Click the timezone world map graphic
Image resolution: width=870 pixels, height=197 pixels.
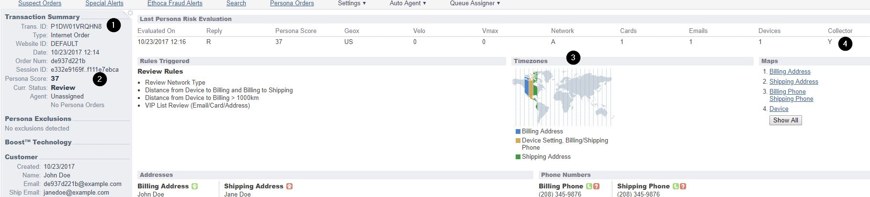pyautogui.click(x=563, y=97)
